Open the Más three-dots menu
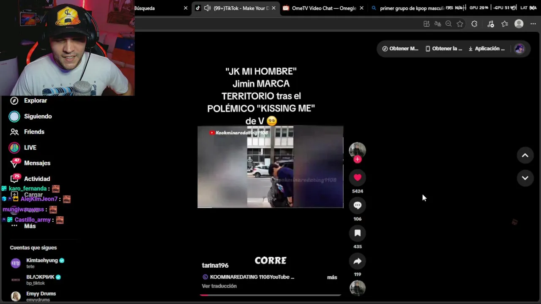The height and width of the screenshot is (304, 541). pos(14,226)
